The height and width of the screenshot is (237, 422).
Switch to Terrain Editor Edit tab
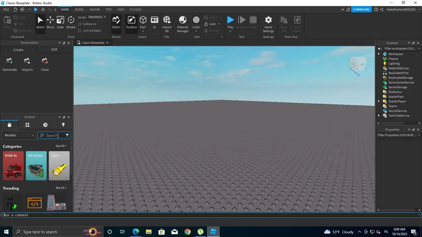tap(54, 50)
